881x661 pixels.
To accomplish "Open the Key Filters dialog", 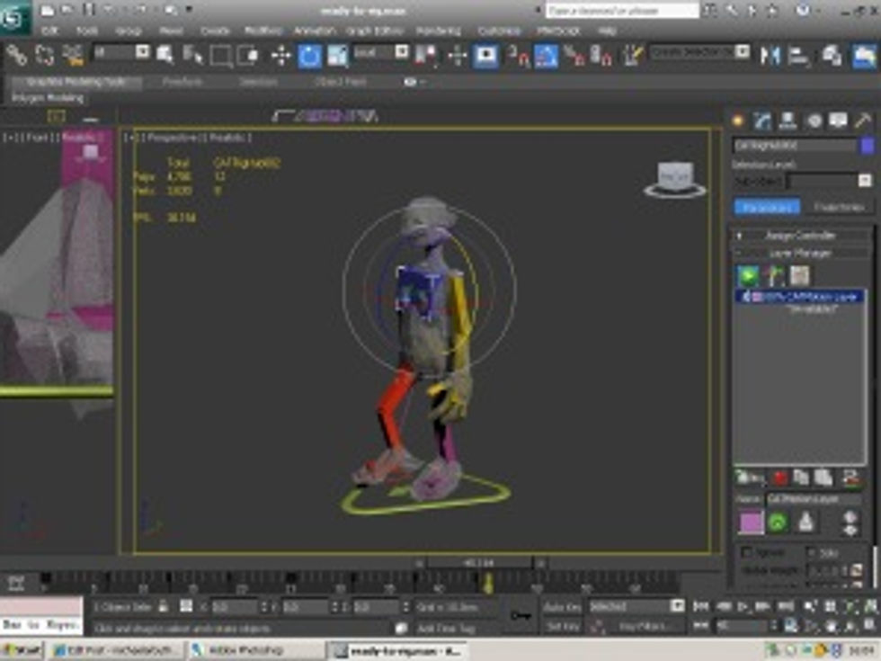I will (644, 626).
